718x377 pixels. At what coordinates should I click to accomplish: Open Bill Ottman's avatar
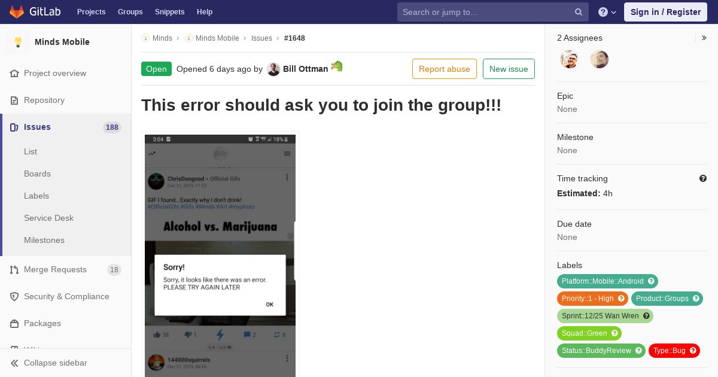(x=273, y=69)
